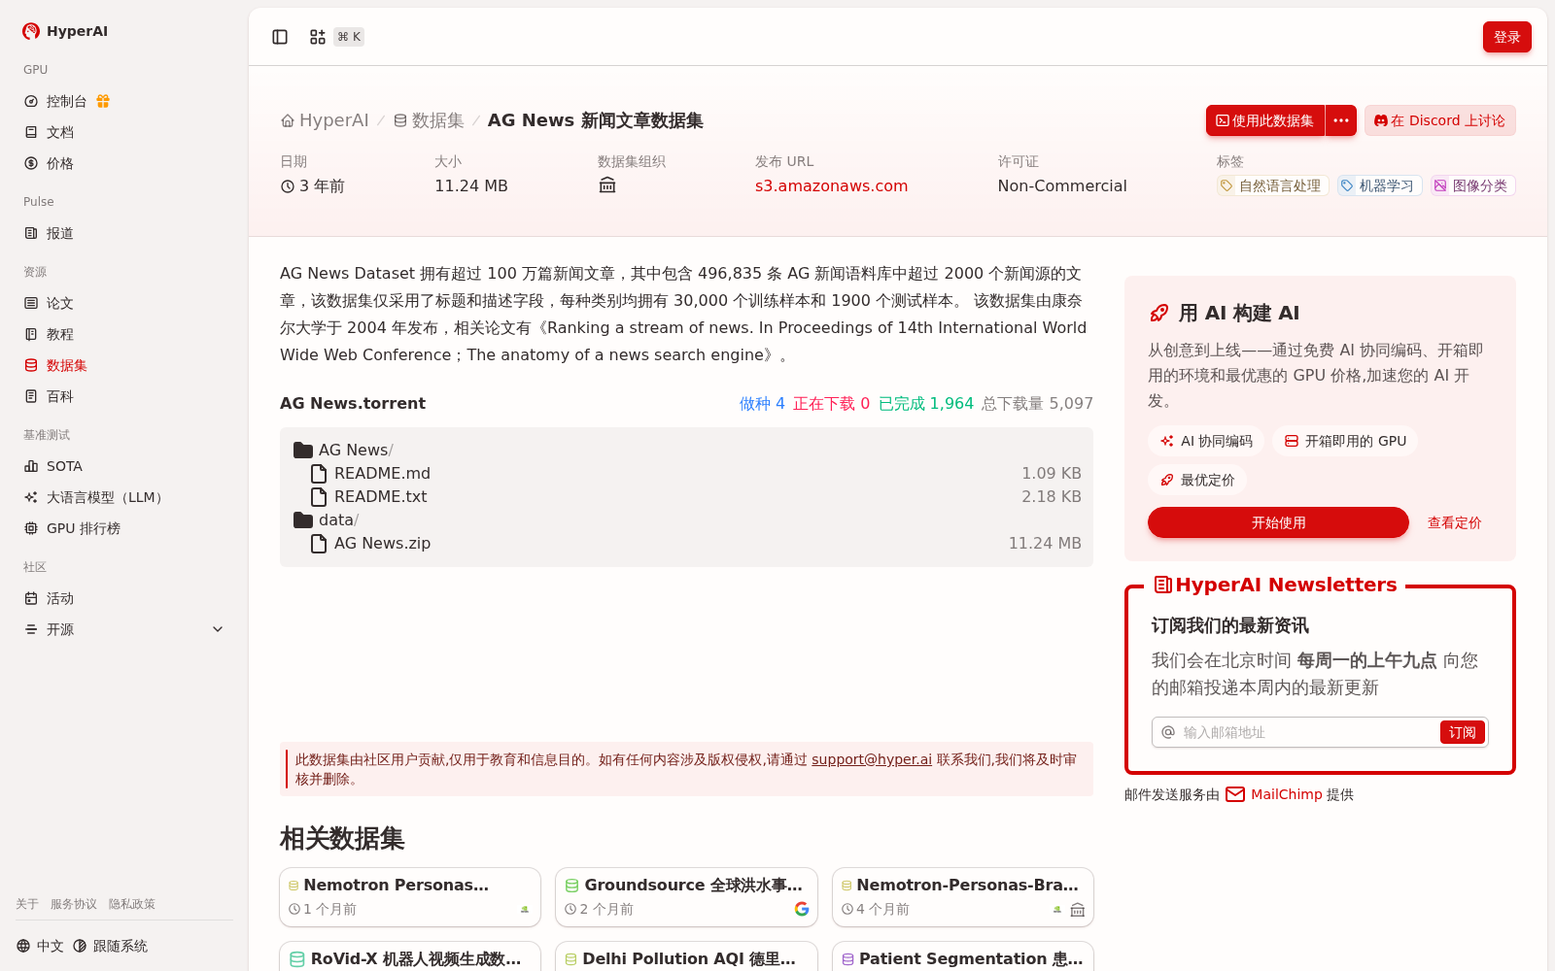
Task: Click 数据集 breadcrumb link
Action: [429, 120]
